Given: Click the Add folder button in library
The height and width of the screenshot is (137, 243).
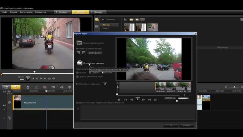Looking at the screenshot, I should (x=108, y=19).
